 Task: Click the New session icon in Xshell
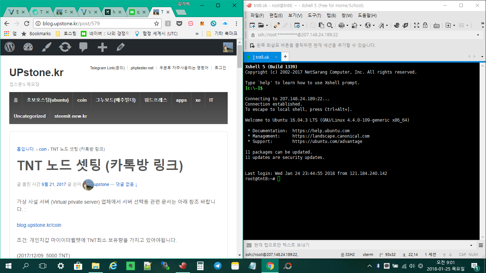[252, 25]
